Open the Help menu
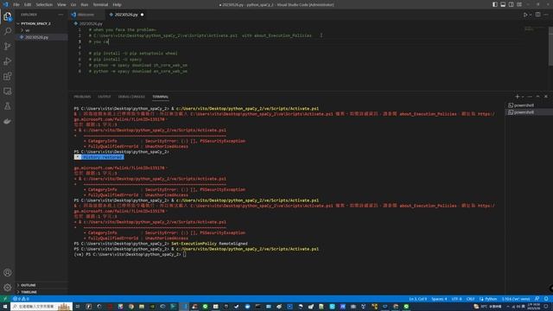The image size is (553, 311). [118, 4]
